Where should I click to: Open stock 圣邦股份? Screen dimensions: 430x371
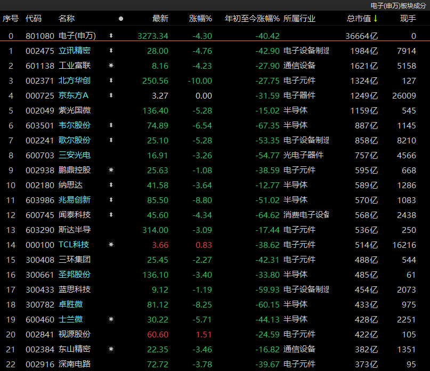[74, 275]
